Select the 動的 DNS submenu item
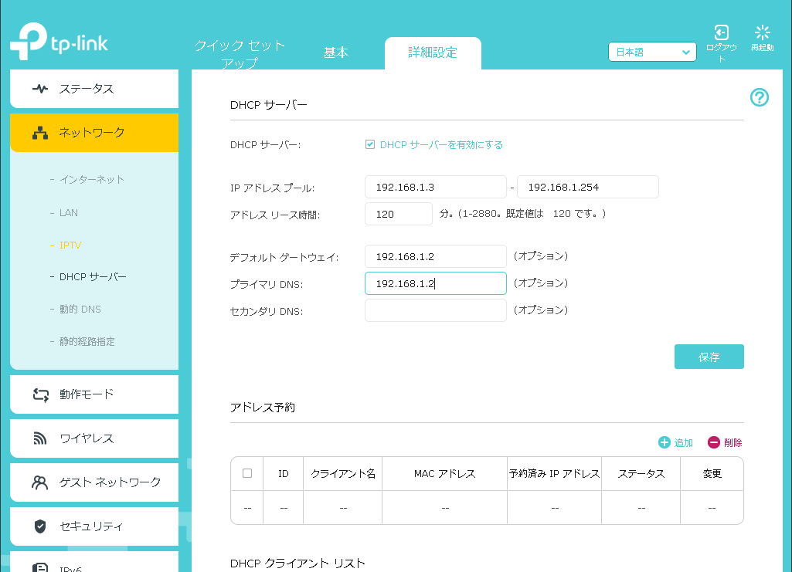This screenshot has width=792, height=572. coord(80,309)
